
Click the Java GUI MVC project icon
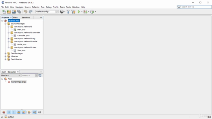(6, 20)
